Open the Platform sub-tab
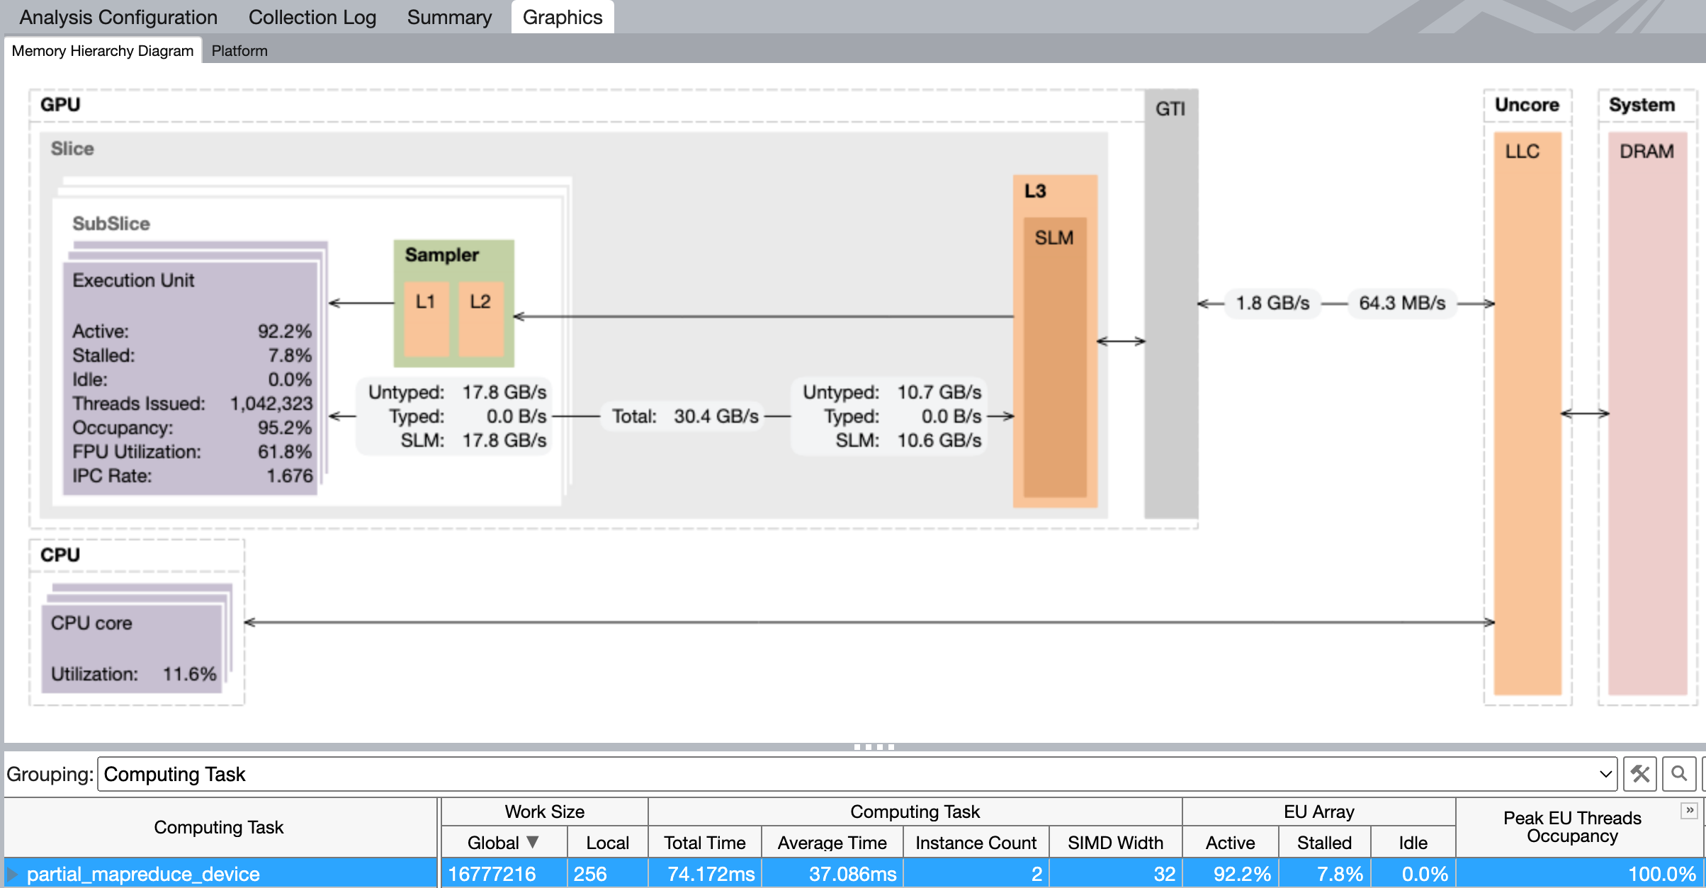The height and width of the screenshot is (888, 1706). pyautogui.click(x=239, y=50)
